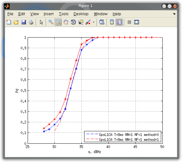Screen dimensions: 182x162
Task: Expand the Brush color dropdown arrow
Action: click(93, 22)
